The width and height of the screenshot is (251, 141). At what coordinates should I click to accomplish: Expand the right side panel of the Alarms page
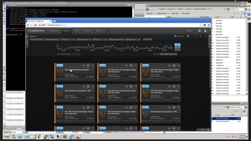210,36
